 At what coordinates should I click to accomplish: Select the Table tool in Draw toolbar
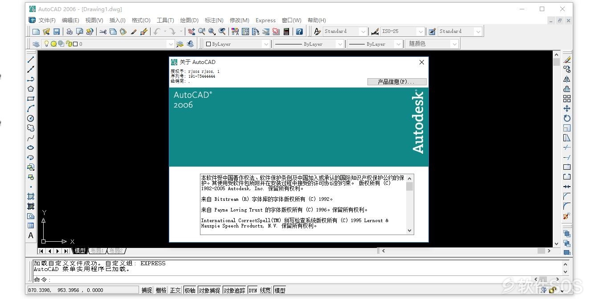coord(31,226)
